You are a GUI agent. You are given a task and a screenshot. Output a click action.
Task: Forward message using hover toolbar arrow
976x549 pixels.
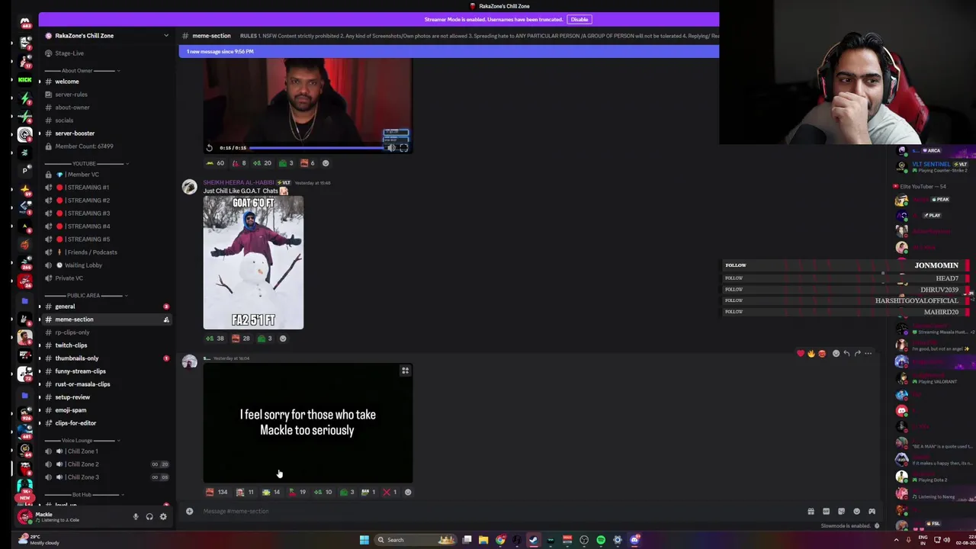[x=857, y=354]
